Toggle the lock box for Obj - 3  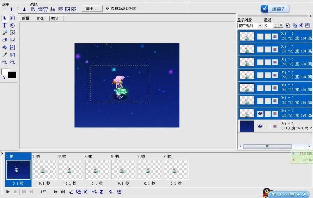[x=268, y=101]
